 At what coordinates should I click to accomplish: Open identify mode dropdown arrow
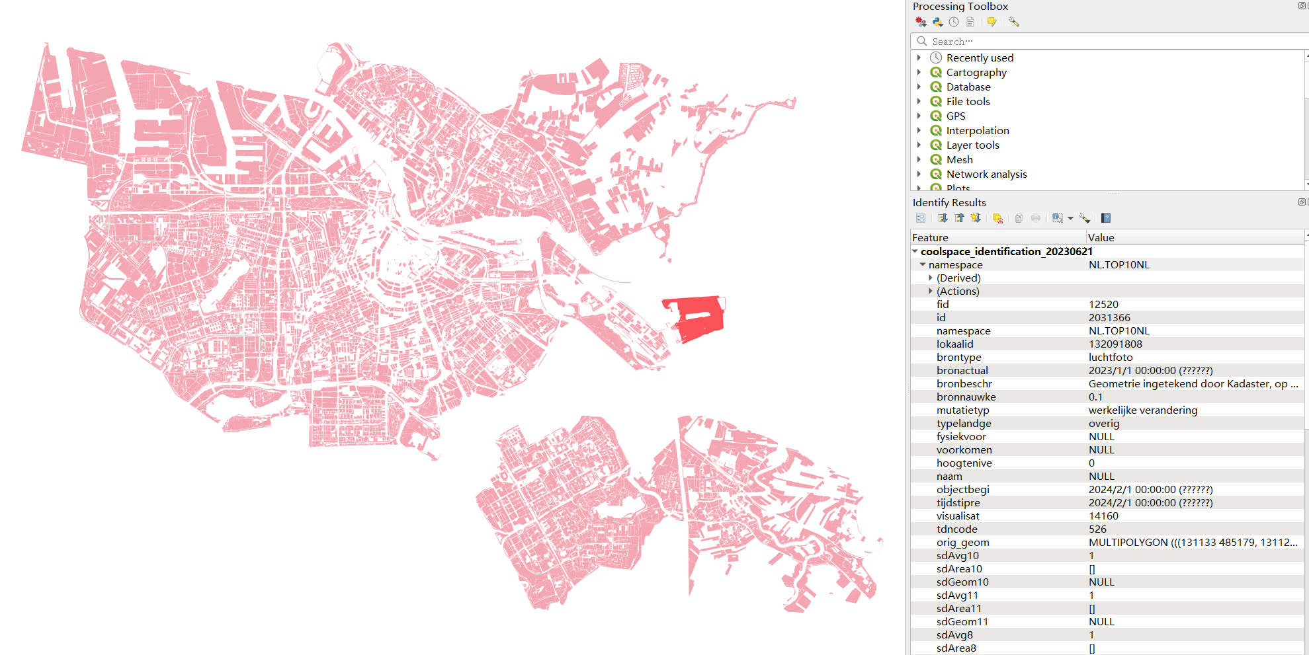(1070, 218)
